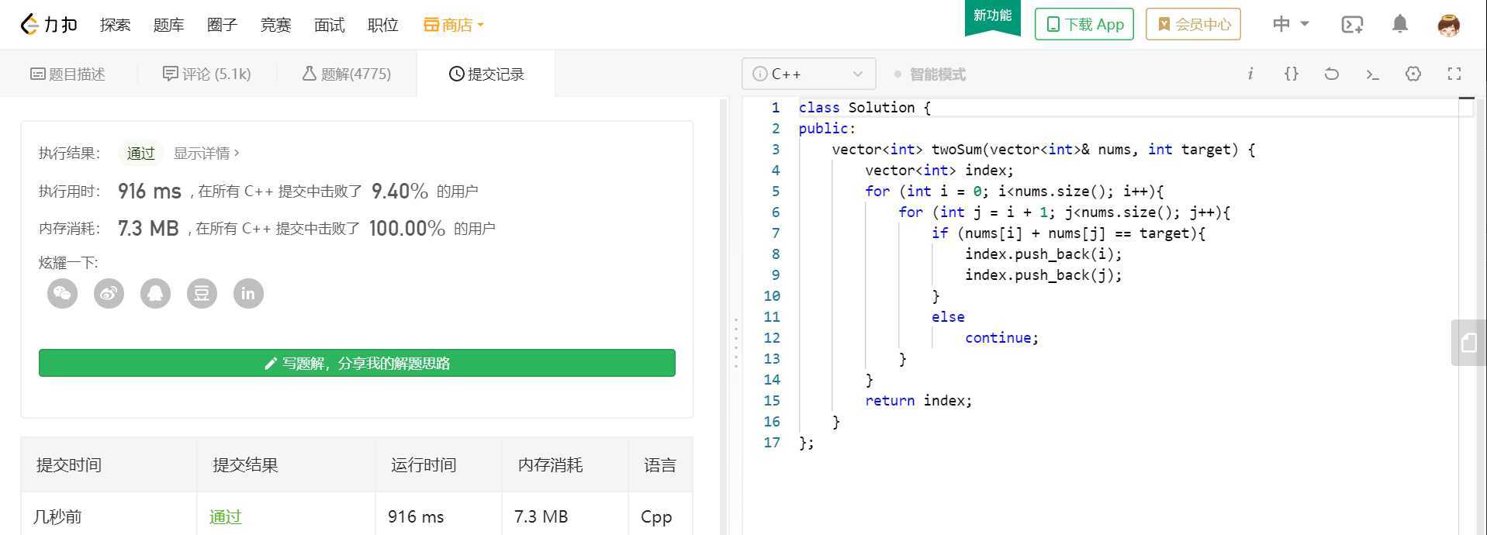The height and width of the screenshot is (535, 1487).
Task: Open the 通过 submission record link
Action: pos(225,516)
